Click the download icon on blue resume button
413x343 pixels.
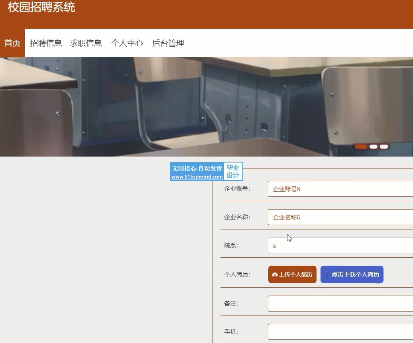[327, 274]
